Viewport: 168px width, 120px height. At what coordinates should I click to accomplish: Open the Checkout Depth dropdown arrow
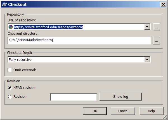coord(148,59)
